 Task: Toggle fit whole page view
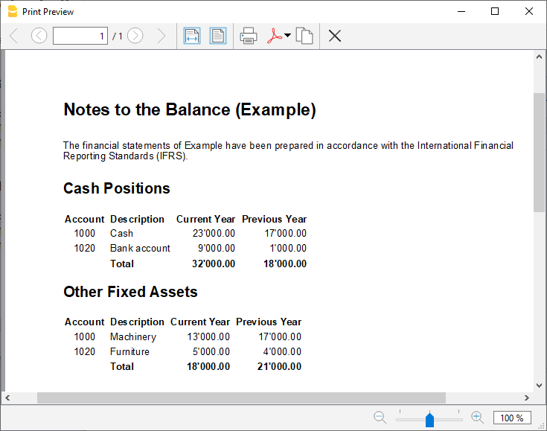(x=217, y=36)
